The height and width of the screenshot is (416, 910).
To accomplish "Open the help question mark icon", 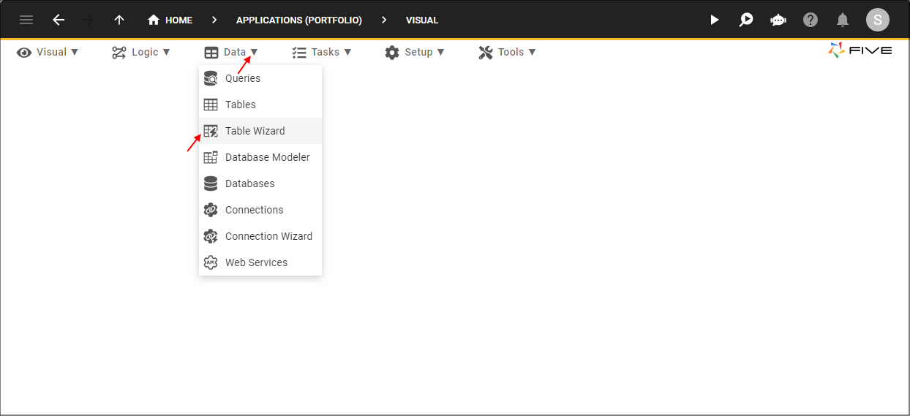I will [x=811, y=20].
